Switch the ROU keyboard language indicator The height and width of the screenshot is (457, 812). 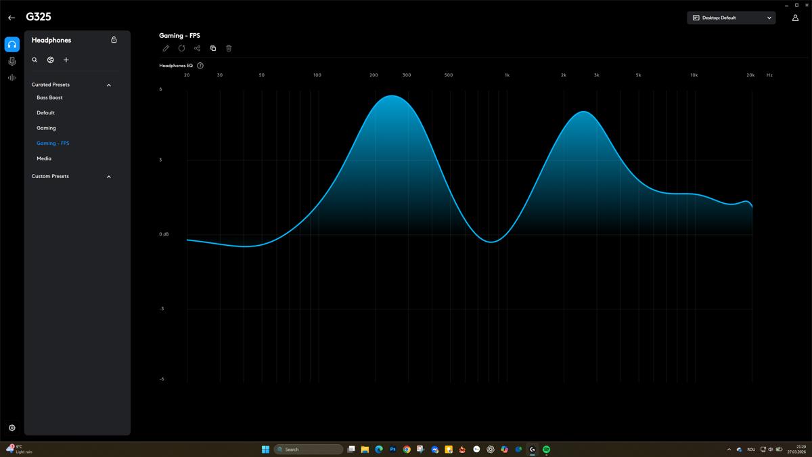click(751, 450)
